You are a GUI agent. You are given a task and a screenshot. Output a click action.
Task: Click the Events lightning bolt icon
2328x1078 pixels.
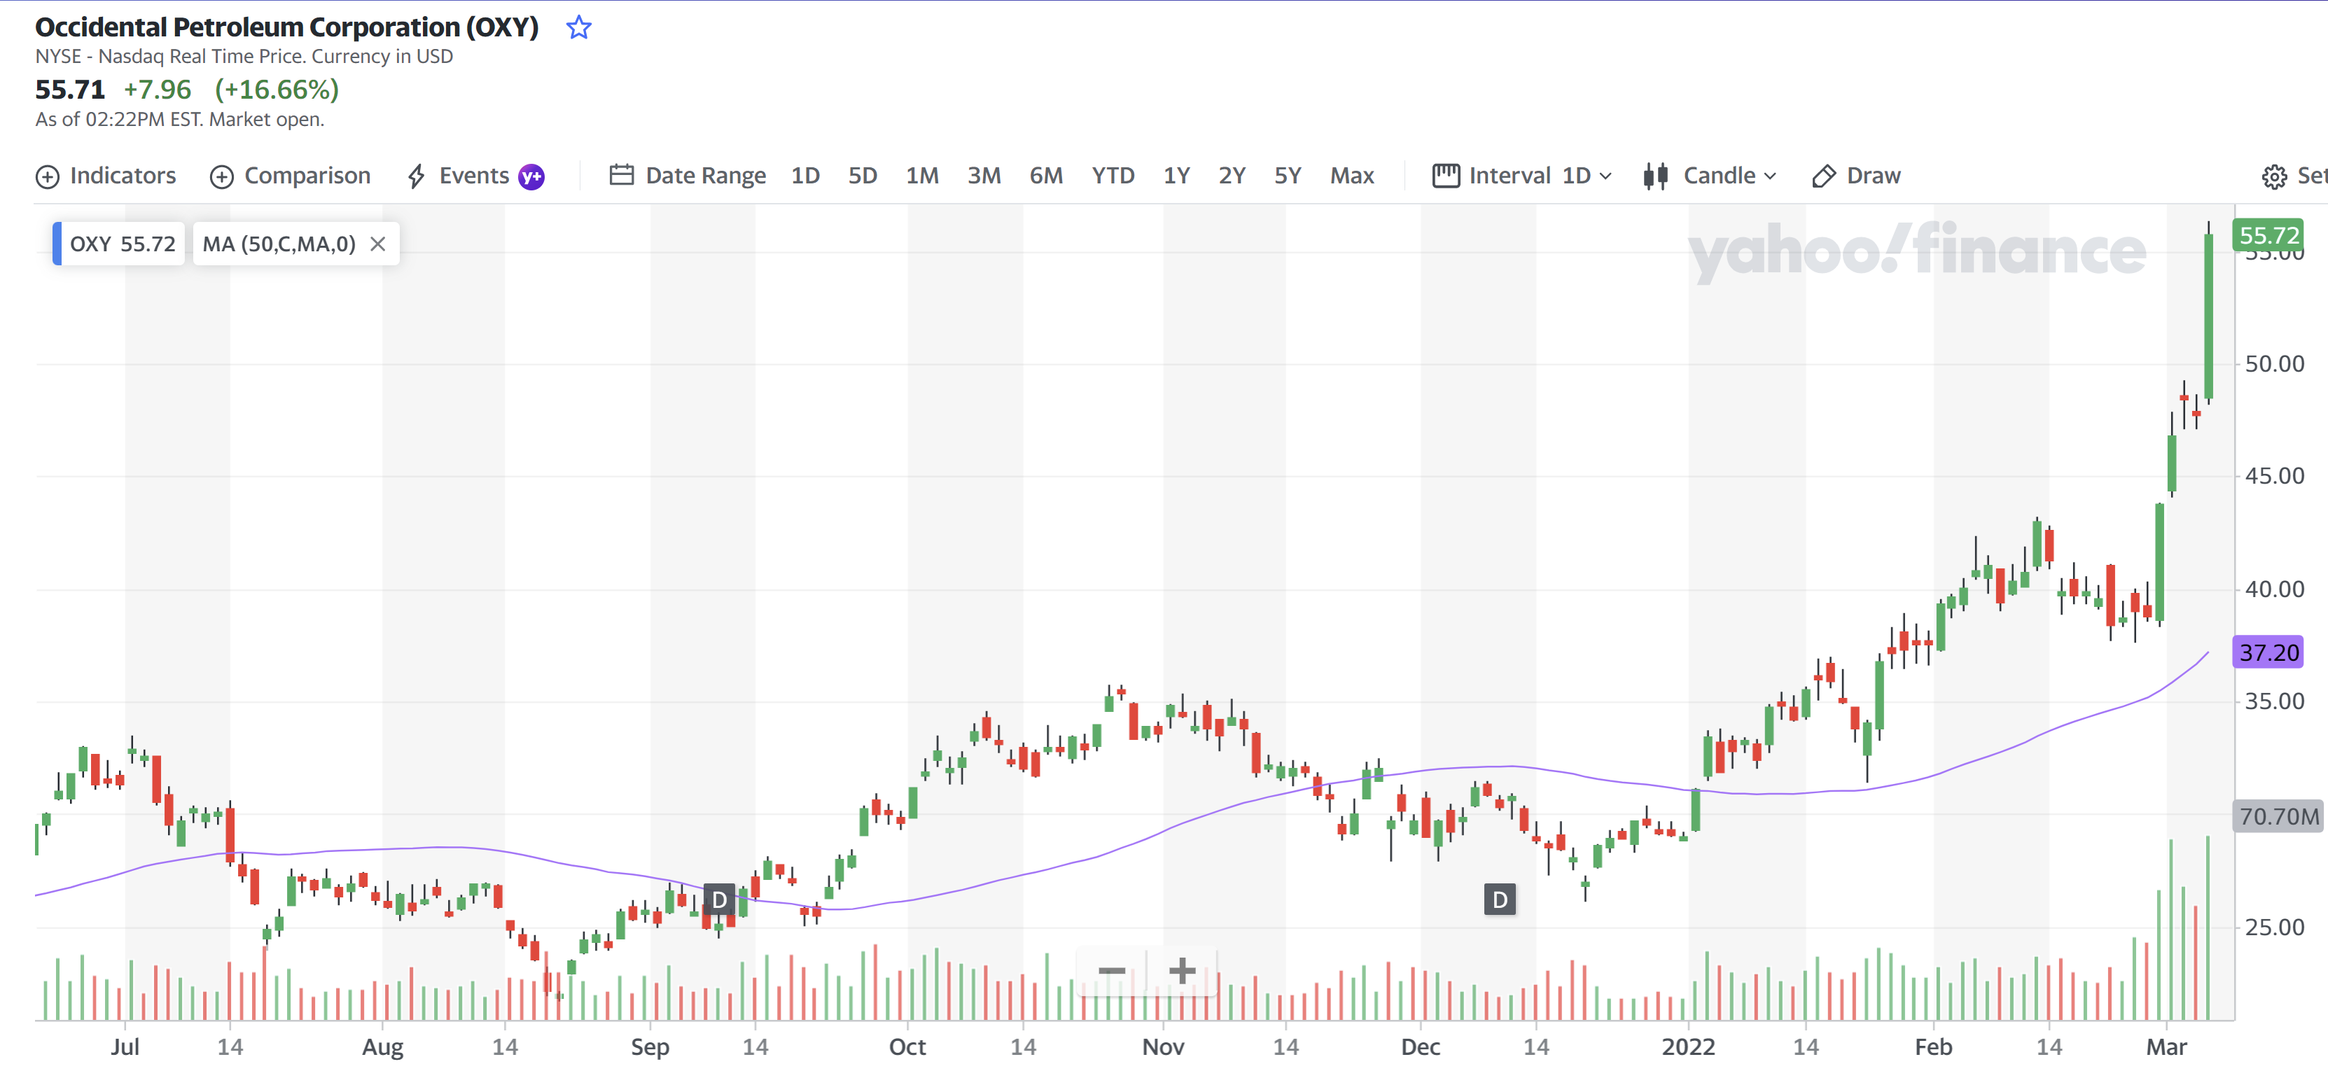[x=416, y=176]
